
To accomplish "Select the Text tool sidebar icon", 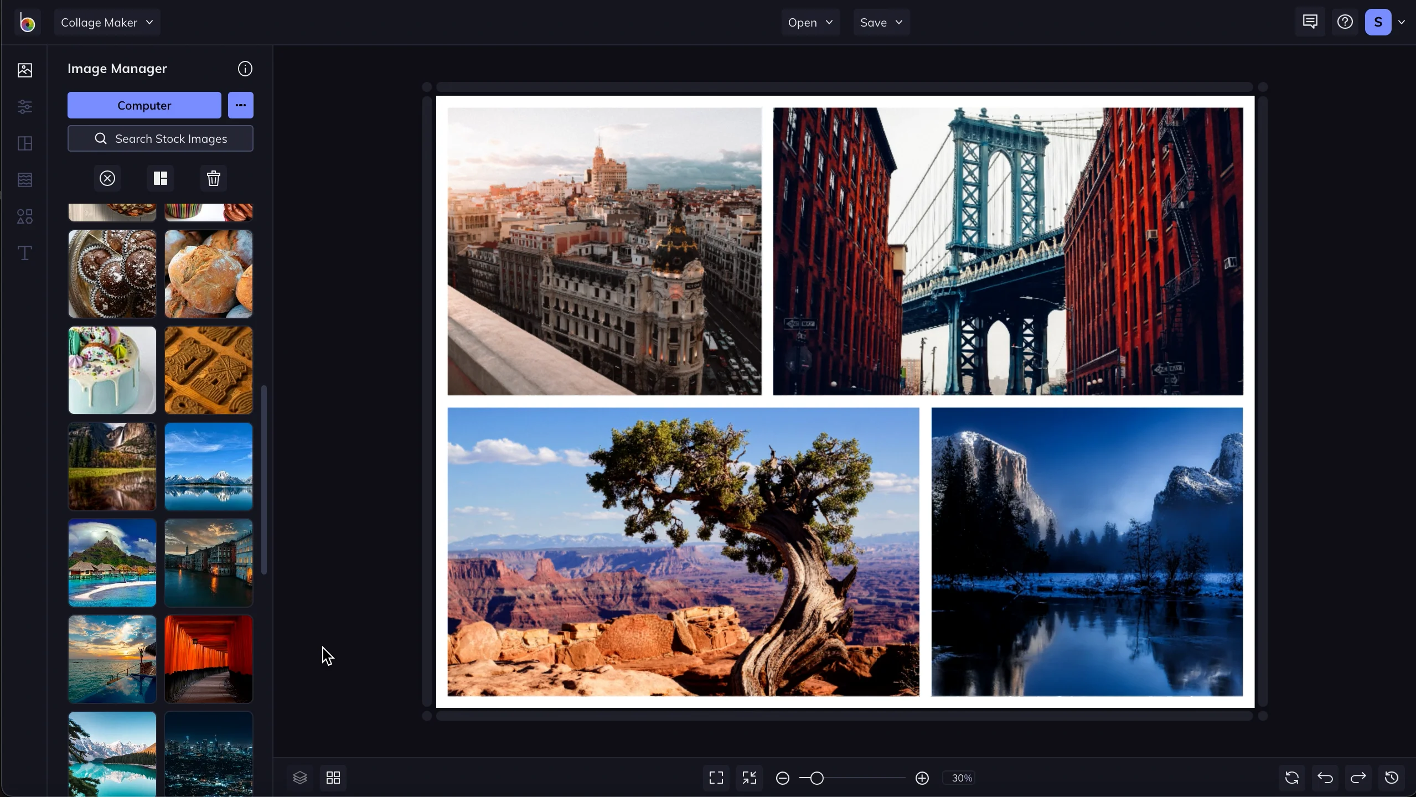I will (x=25, y=253).
